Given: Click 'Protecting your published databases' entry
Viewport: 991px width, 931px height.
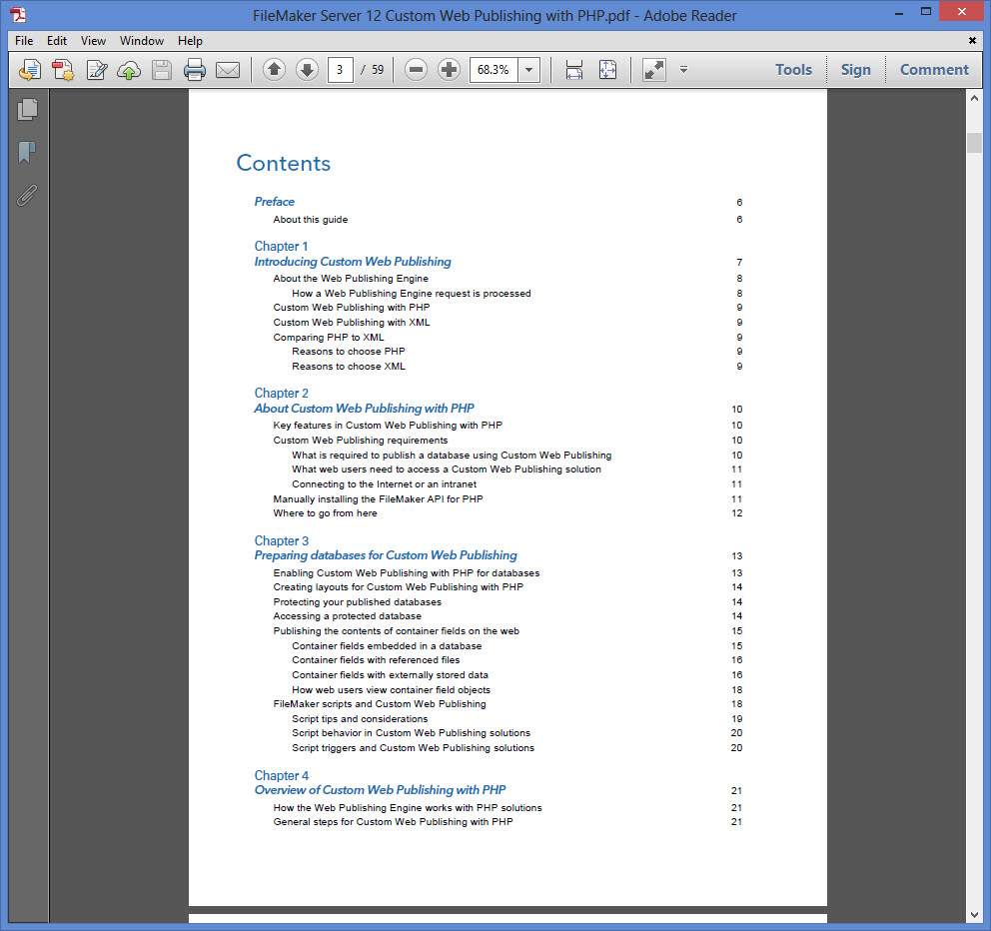Looking at the screenshot, I should (x=357, y=602).
